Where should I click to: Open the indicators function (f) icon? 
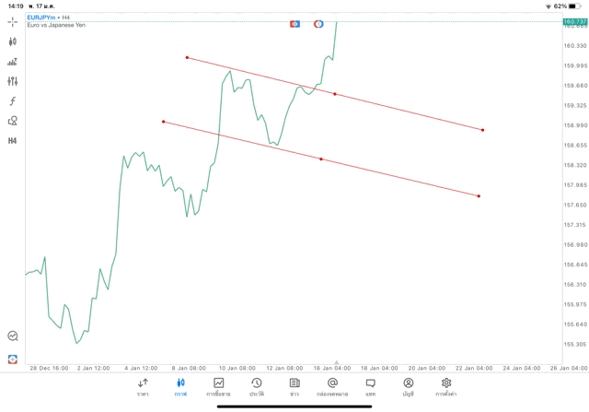[13, 100]
